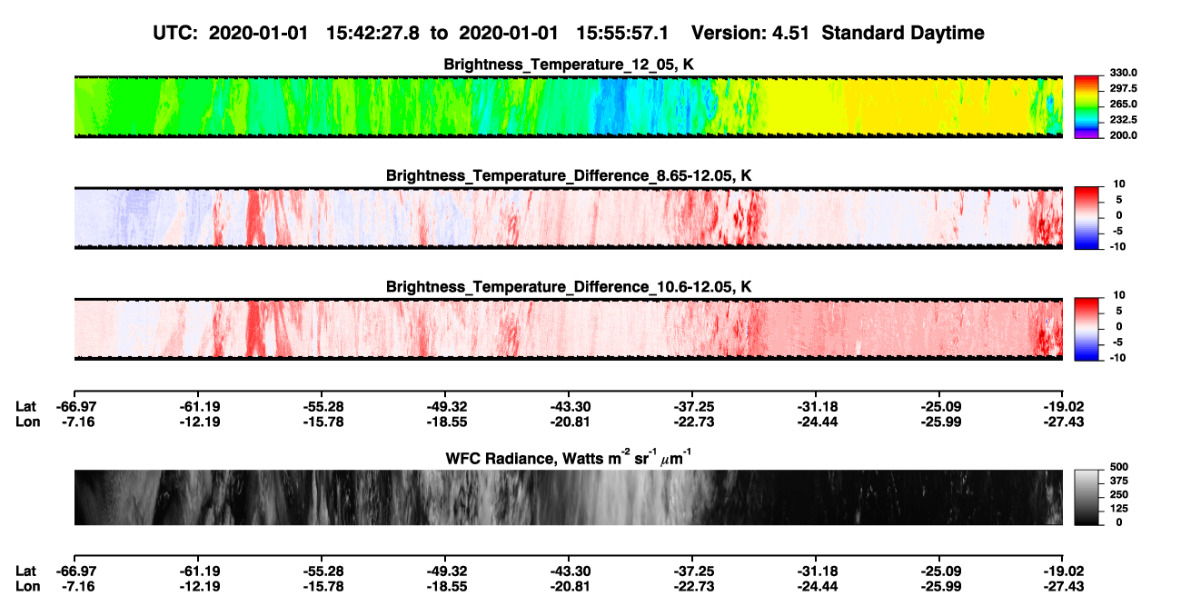Click the 232.5 colorbar tick label
1181x606 pixels.
(x=1124, y=120)
